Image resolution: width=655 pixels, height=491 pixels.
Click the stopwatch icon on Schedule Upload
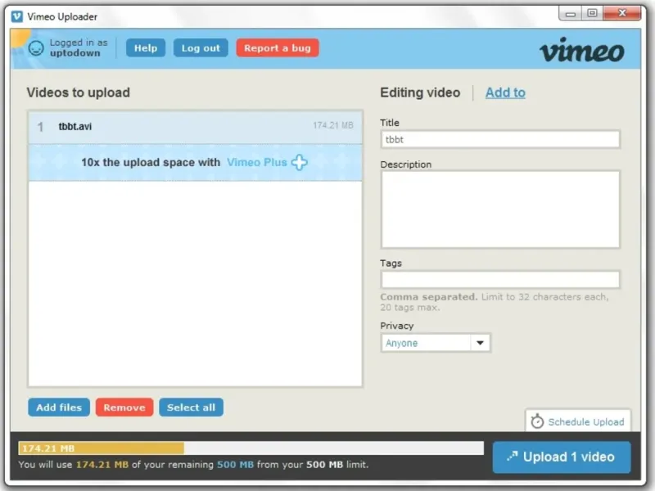point(537,421)
